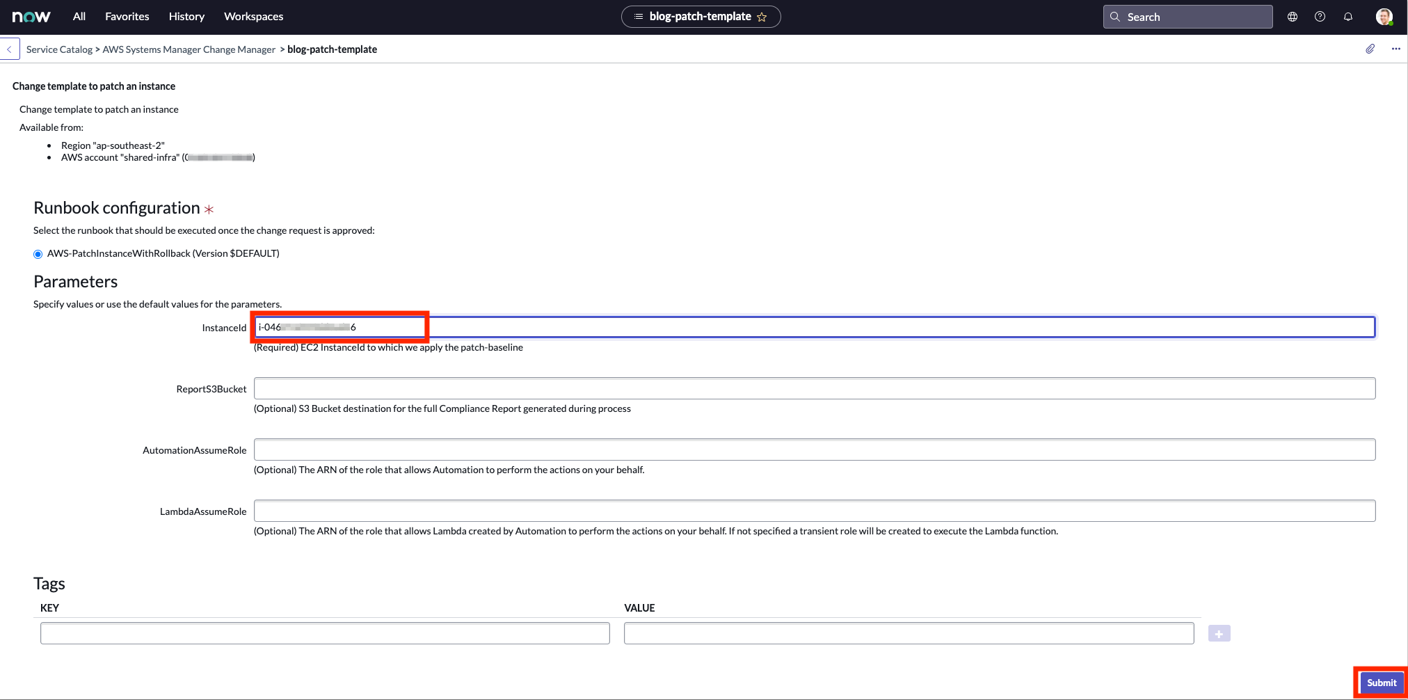Click the back arrow beside the breadcrumb
Image resolution: width=1408 pixels, height=700 pixels.
(10, 49)
